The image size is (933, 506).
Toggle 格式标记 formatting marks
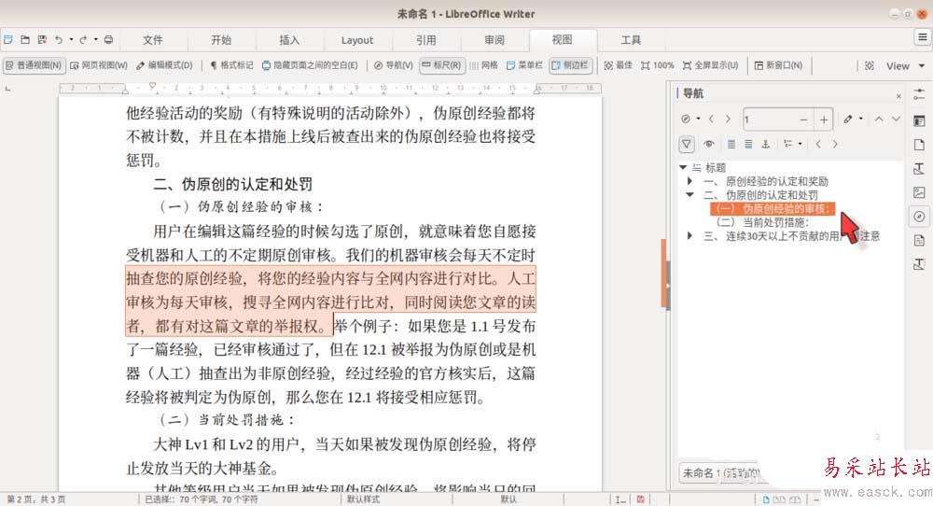231,65
